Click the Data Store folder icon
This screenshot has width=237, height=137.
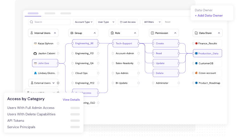point(196,33)
